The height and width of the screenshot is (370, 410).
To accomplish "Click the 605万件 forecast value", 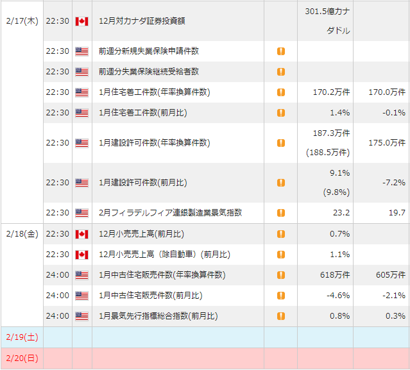I will pos(391,275).
